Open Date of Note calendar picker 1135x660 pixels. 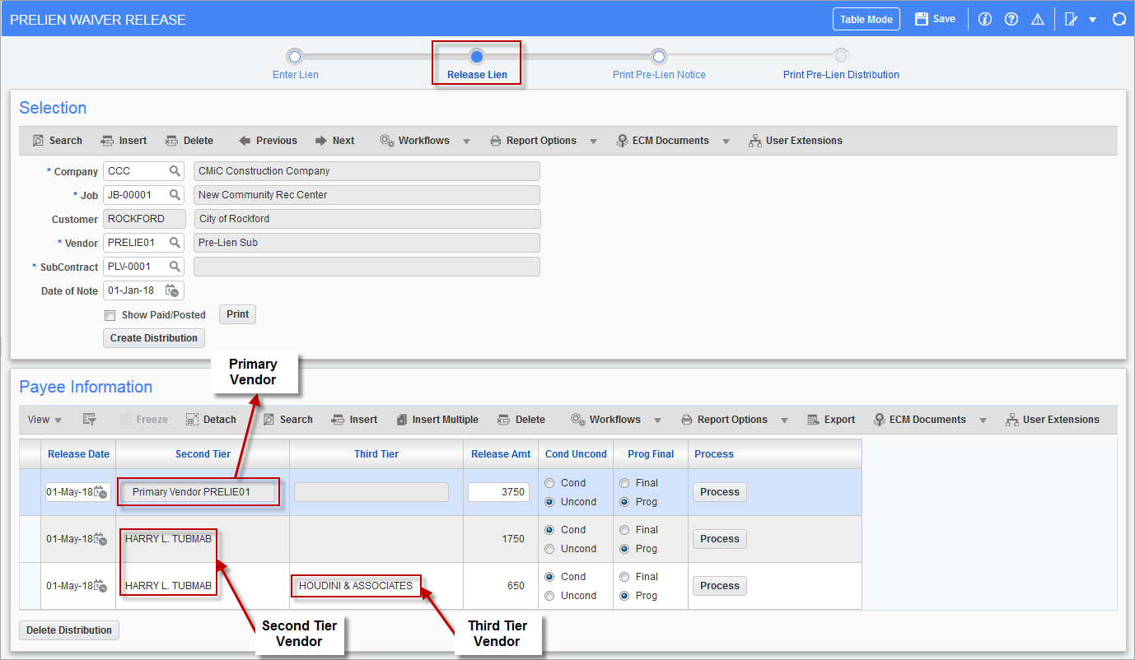point(172,290)
